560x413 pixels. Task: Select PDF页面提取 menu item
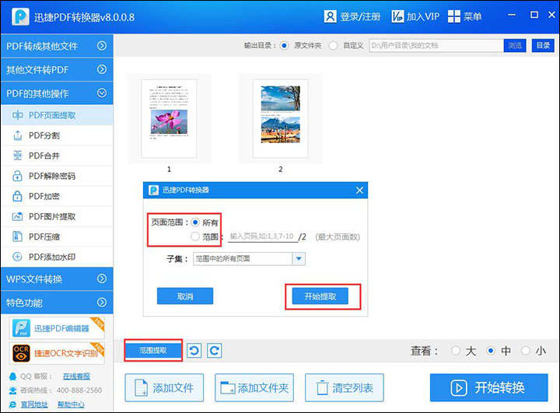coord(57,115)
